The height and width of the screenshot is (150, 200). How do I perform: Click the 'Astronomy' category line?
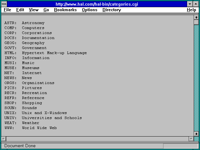pos(24,23)
